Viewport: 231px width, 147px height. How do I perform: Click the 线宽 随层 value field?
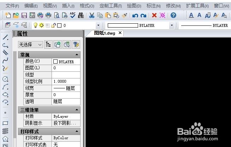[x=66, y=88]
